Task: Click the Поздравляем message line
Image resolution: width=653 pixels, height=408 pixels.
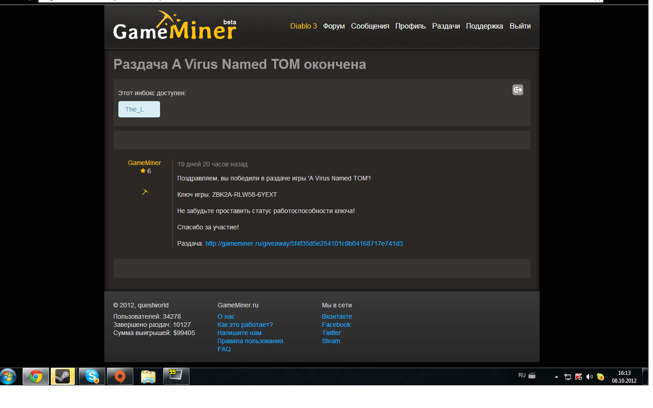Action: tap(274, 178)
